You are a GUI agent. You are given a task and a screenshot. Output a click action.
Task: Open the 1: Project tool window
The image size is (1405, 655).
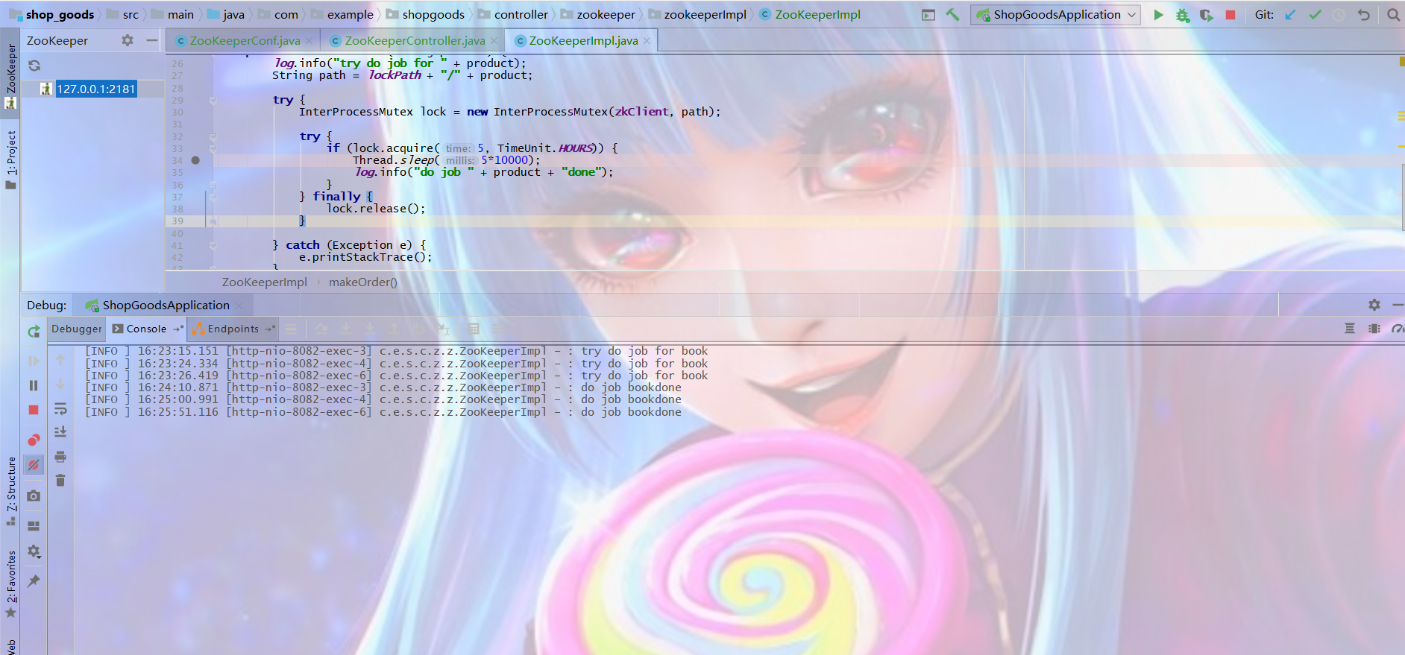tap(10, 159)
